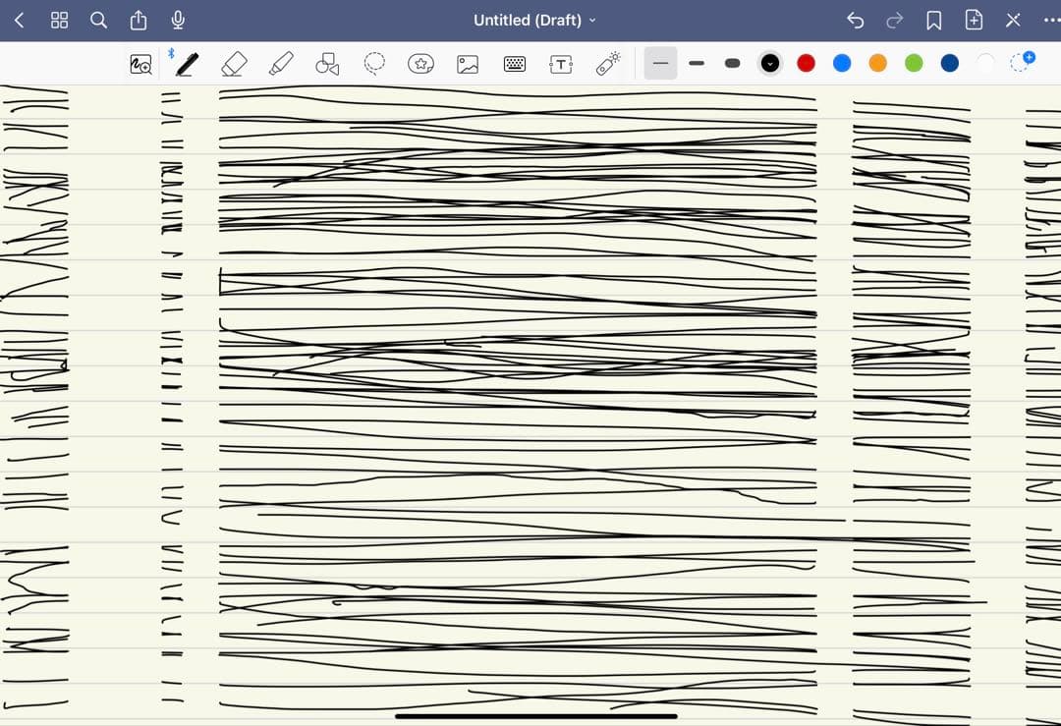
Task: Pick the Text box tool
Action: [x=561, y=64]
